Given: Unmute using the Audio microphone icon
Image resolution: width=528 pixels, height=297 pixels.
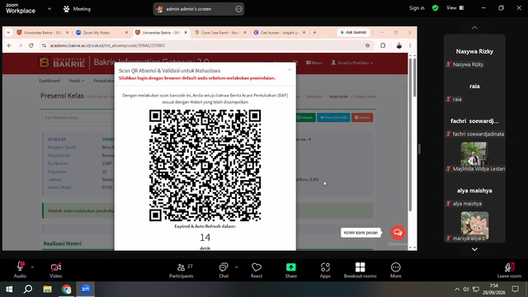Looking at the screenshot, I should click(20, 270).
